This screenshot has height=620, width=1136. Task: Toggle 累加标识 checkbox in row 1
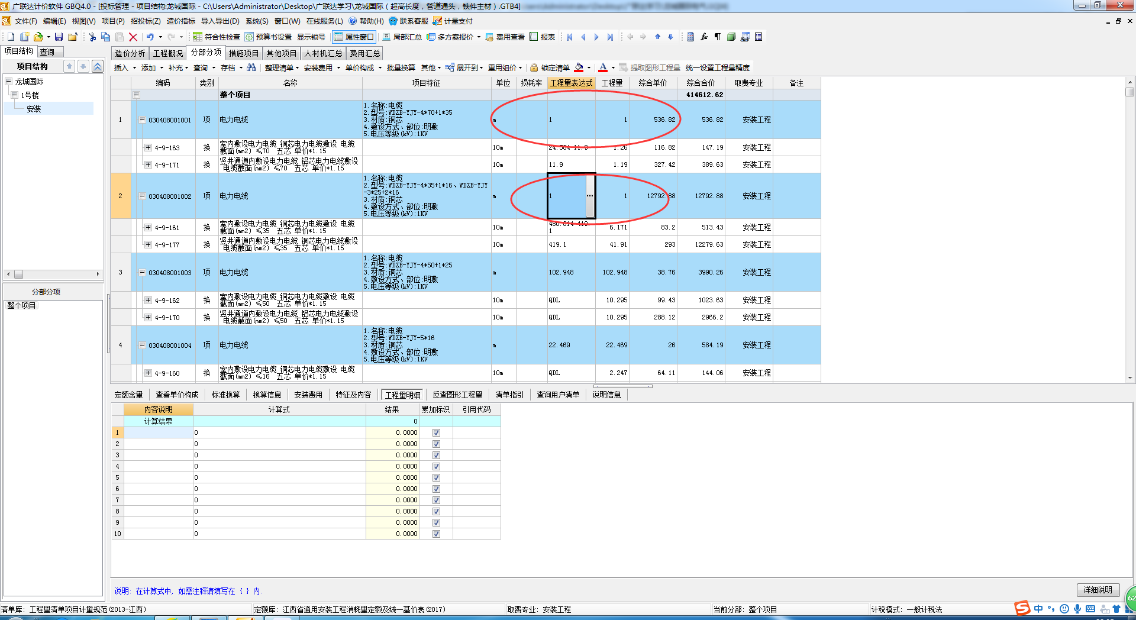(x=436, y=432)
